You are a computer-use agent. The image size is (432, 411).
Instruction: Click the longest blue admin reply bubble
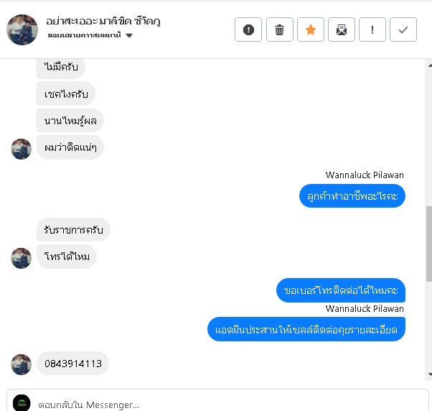click(306, 329)
